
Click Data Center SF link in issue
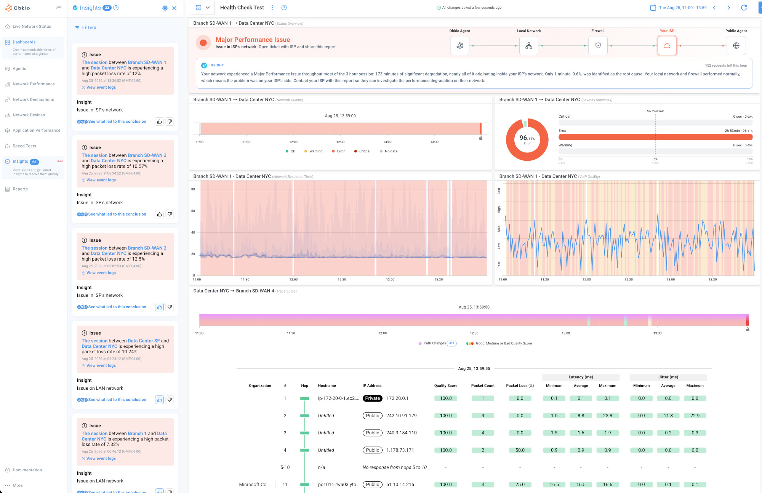(144, 341)
